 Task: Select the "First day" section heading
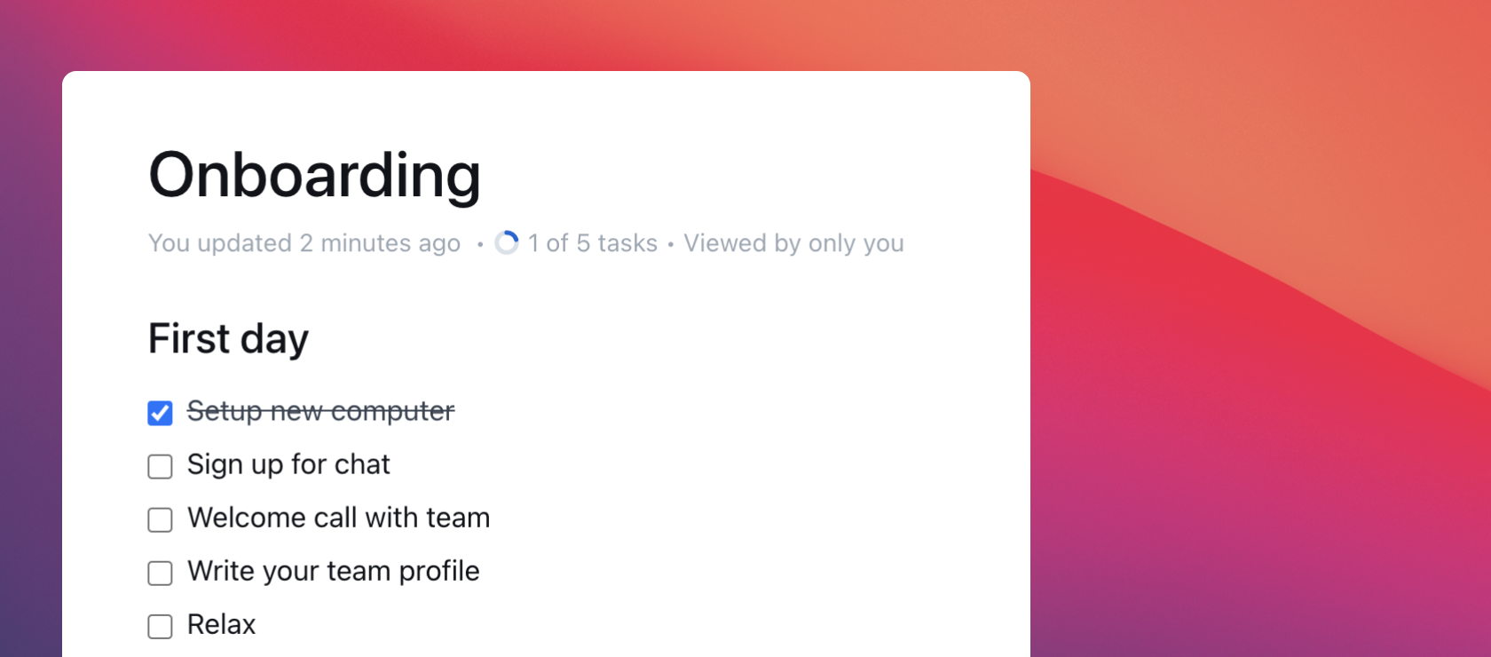[x=228, y=338]
